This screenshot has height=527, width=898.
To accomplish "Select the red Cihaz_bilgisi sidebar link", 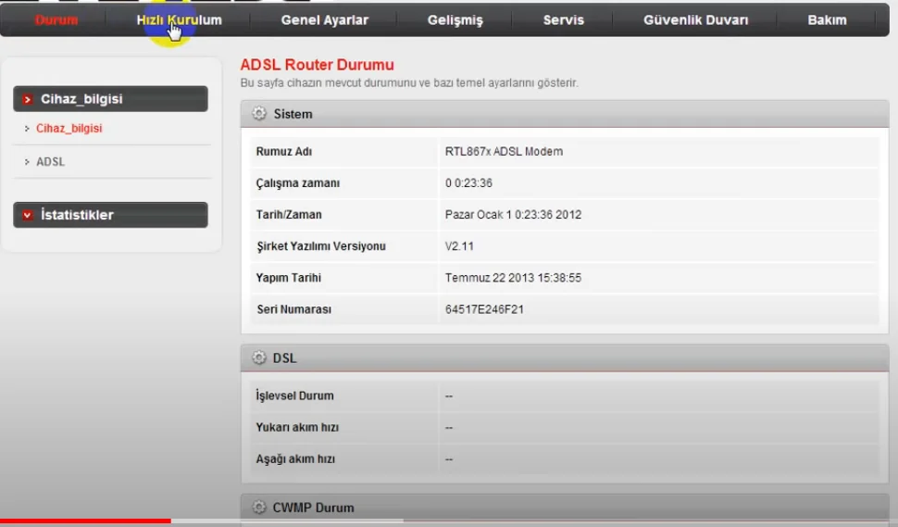I will (69, 129).
